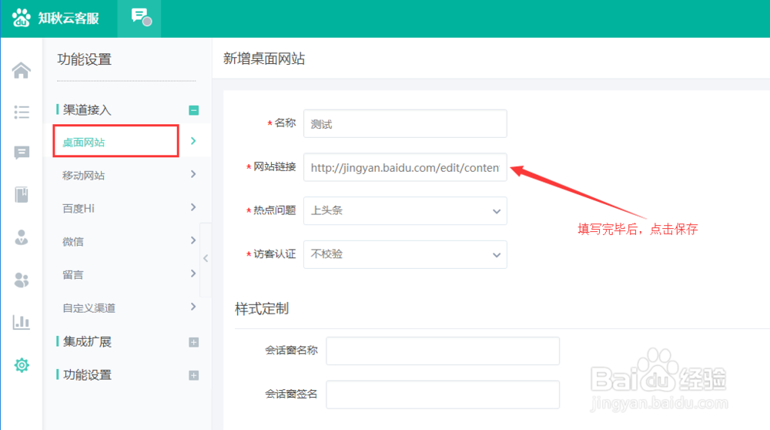Open the chat message icon in top bar
The image size is (770, 430).
tap(141, 17)
